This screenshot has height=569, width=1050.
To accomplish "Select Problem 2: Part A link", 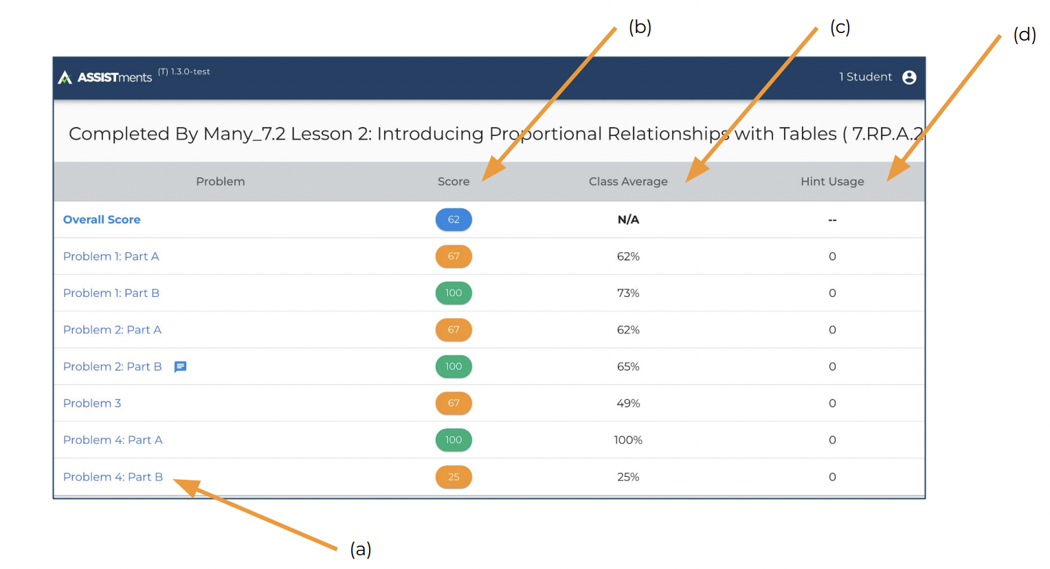I will tap(112, 330).
